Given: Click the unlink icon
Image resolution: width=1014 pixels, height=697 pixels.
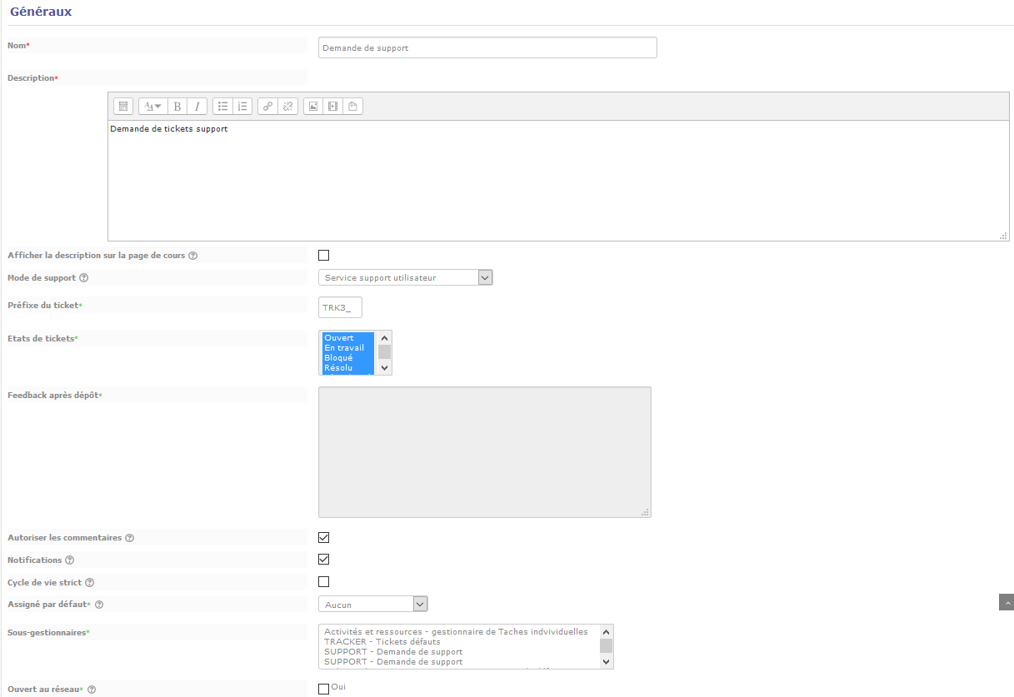Looking at the screenshot, I should 287,107.
